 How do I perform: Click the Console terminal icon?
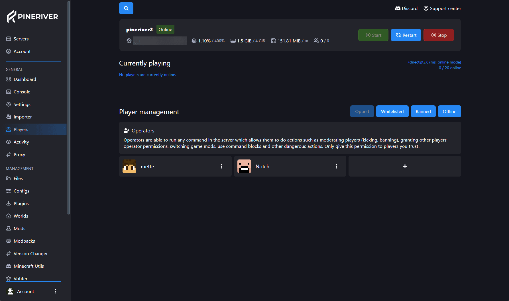[x=9, y=92]
